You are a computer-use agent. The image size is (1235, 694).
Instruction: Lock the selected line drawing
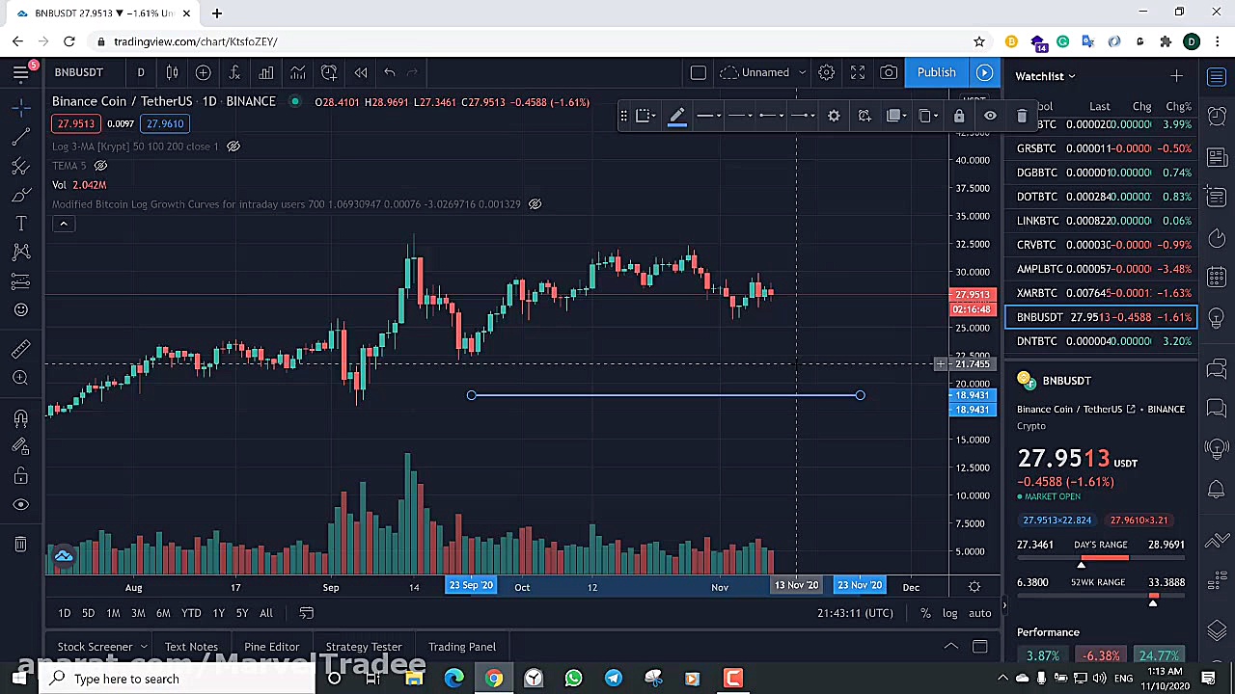(959, 116)
